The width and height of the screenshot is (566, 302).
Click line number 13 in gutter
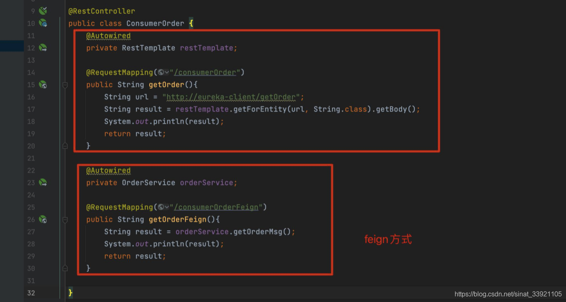tap(31, 60)
